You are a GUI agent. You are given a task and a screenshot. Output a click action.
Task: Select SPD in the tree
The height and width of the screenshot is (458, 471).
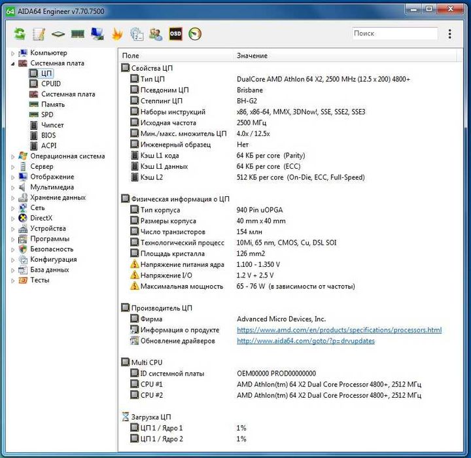(41, 114)
